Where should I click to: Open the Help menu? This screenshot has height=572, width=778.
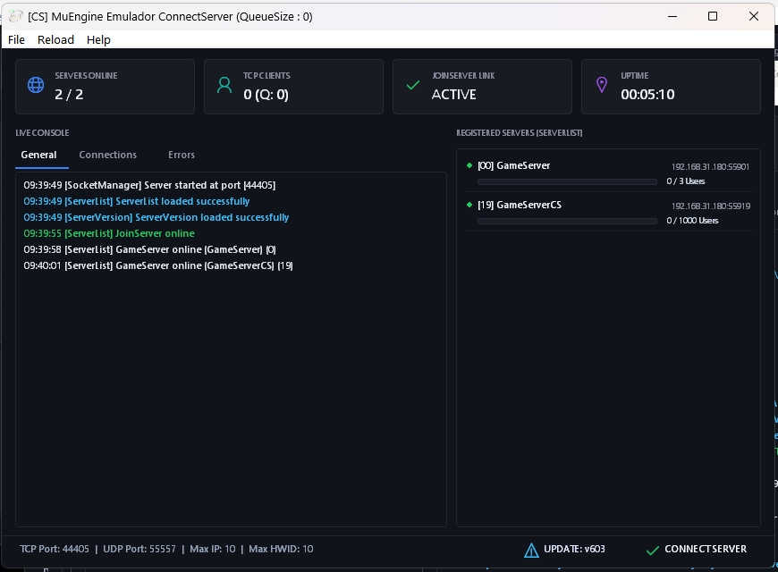click(x=98, y=39)
